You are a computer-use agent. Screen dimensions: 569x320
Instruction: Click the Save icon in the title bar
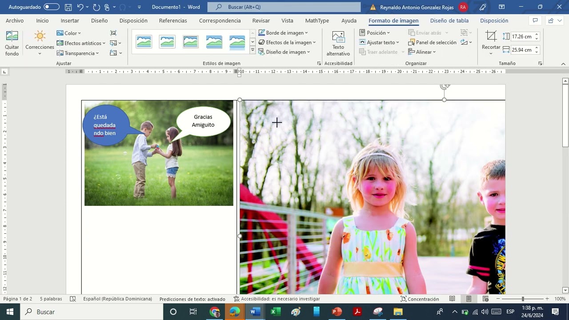[68, 7]
